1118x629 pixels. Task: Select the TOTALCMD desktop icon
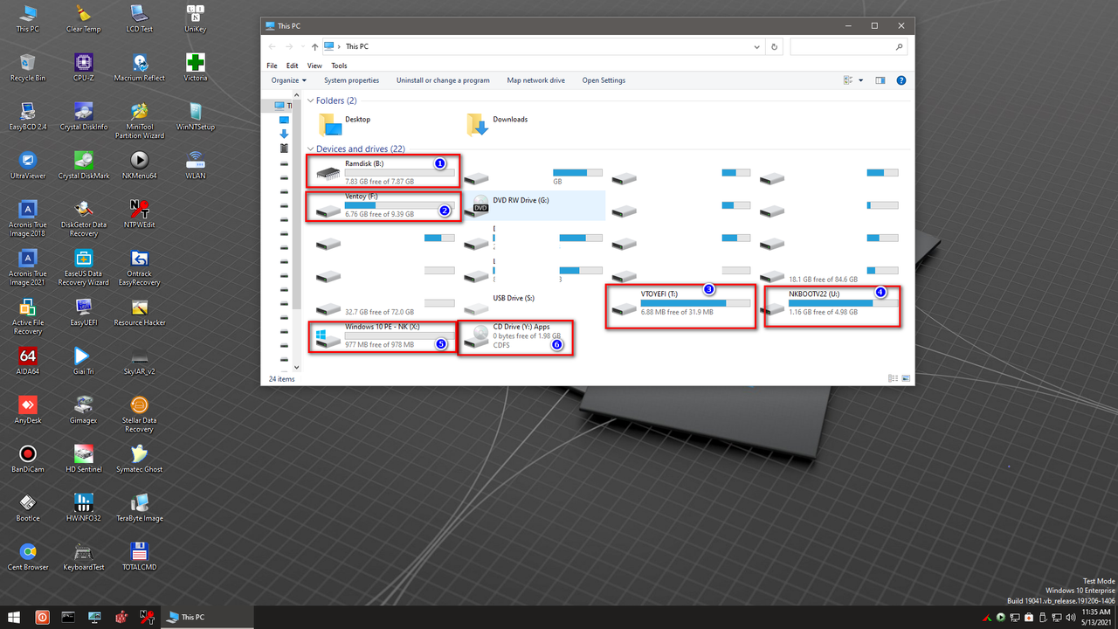point(140,557)
